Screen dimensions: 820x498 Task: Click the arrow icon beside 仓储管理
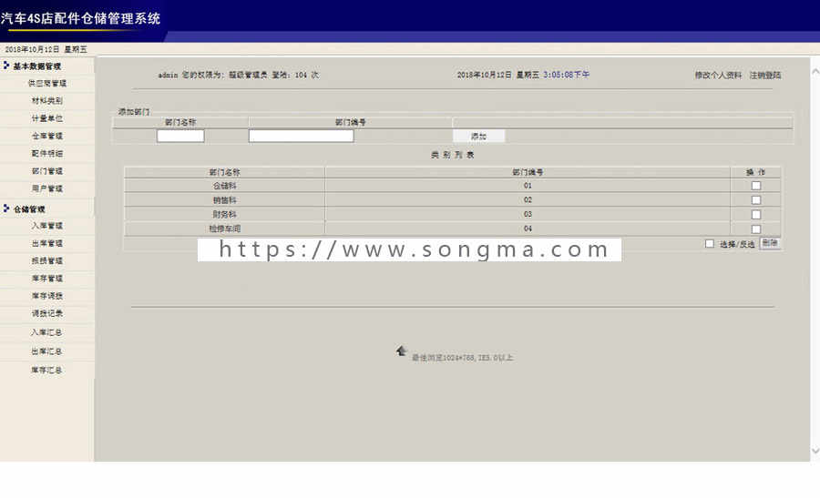6,208
